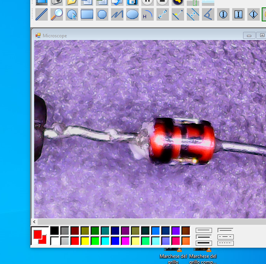Minimize the Microscope child window
266x264 pixels.
(249, 35)
